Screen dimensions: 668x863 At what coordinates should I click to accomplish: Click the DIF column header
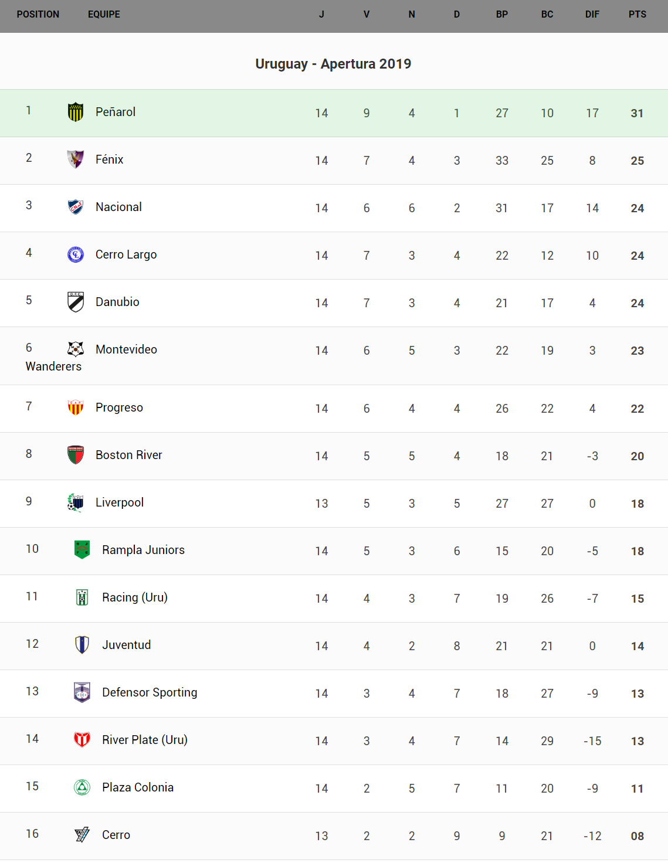click(x=592, y=15)
